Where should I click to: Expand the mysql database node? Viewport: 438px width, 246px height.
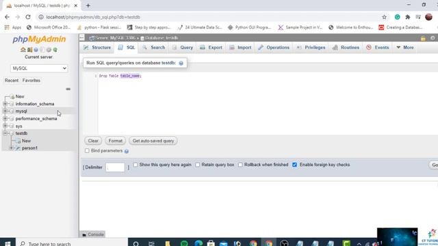click(5, 111)
